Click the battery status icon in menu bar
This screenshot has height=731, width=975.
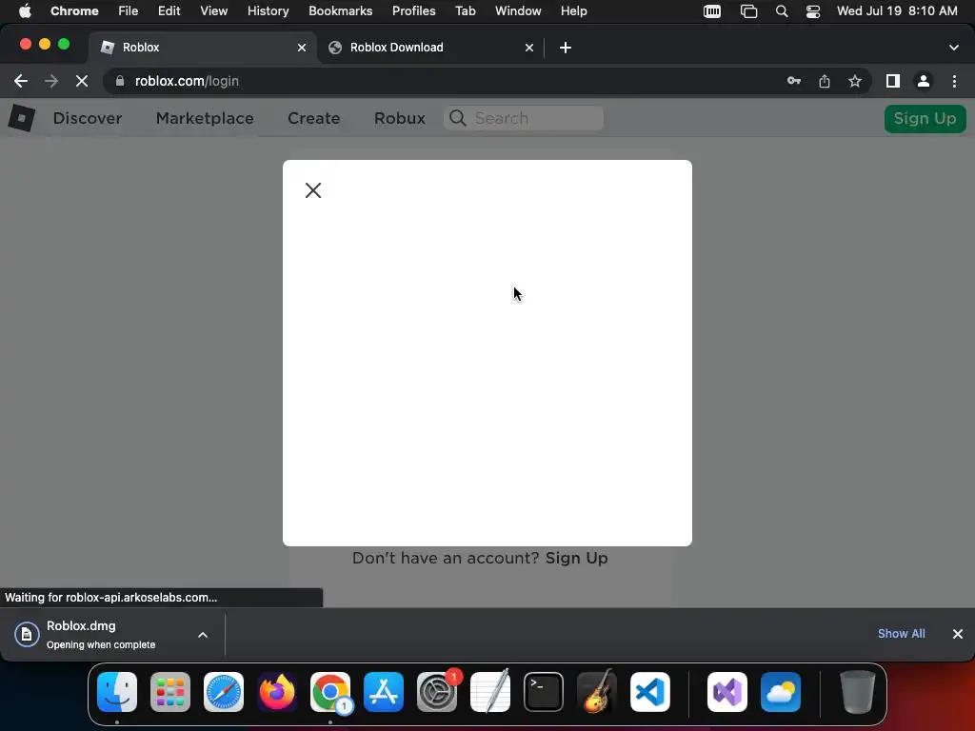(x=712, y=11)
